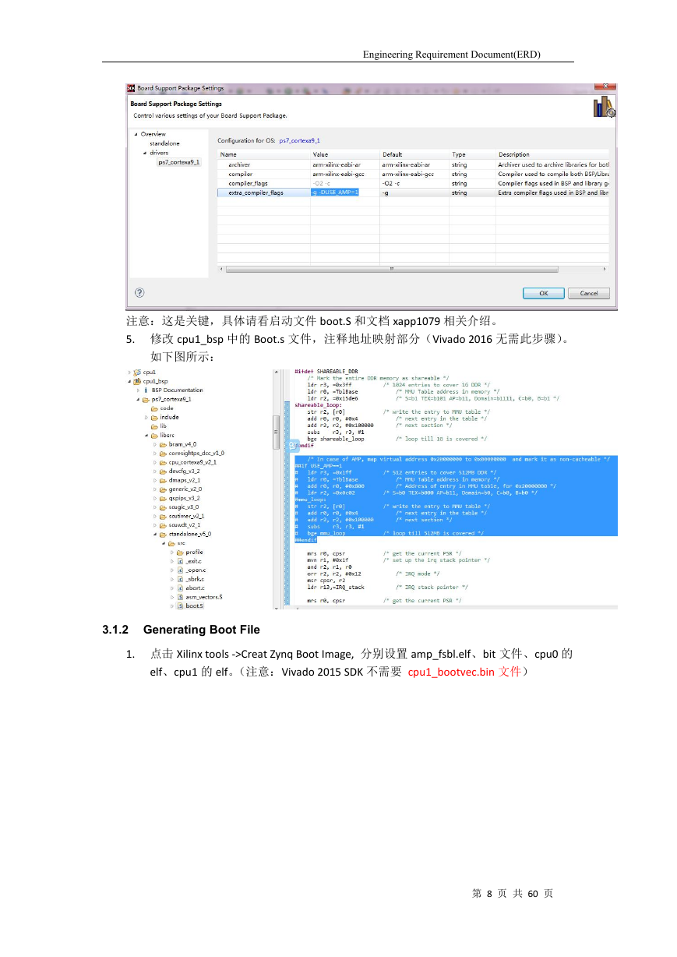The height and width of the screenshot is (957, 677).
Task: Expand the cpu1 project node
Action: click(129, 373)
